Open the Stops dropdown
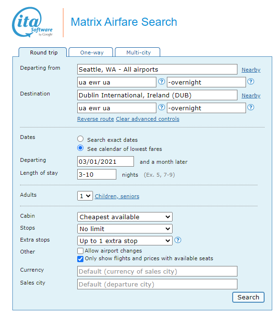The width and height of the screenshot is (277, 318). point(125,229)
